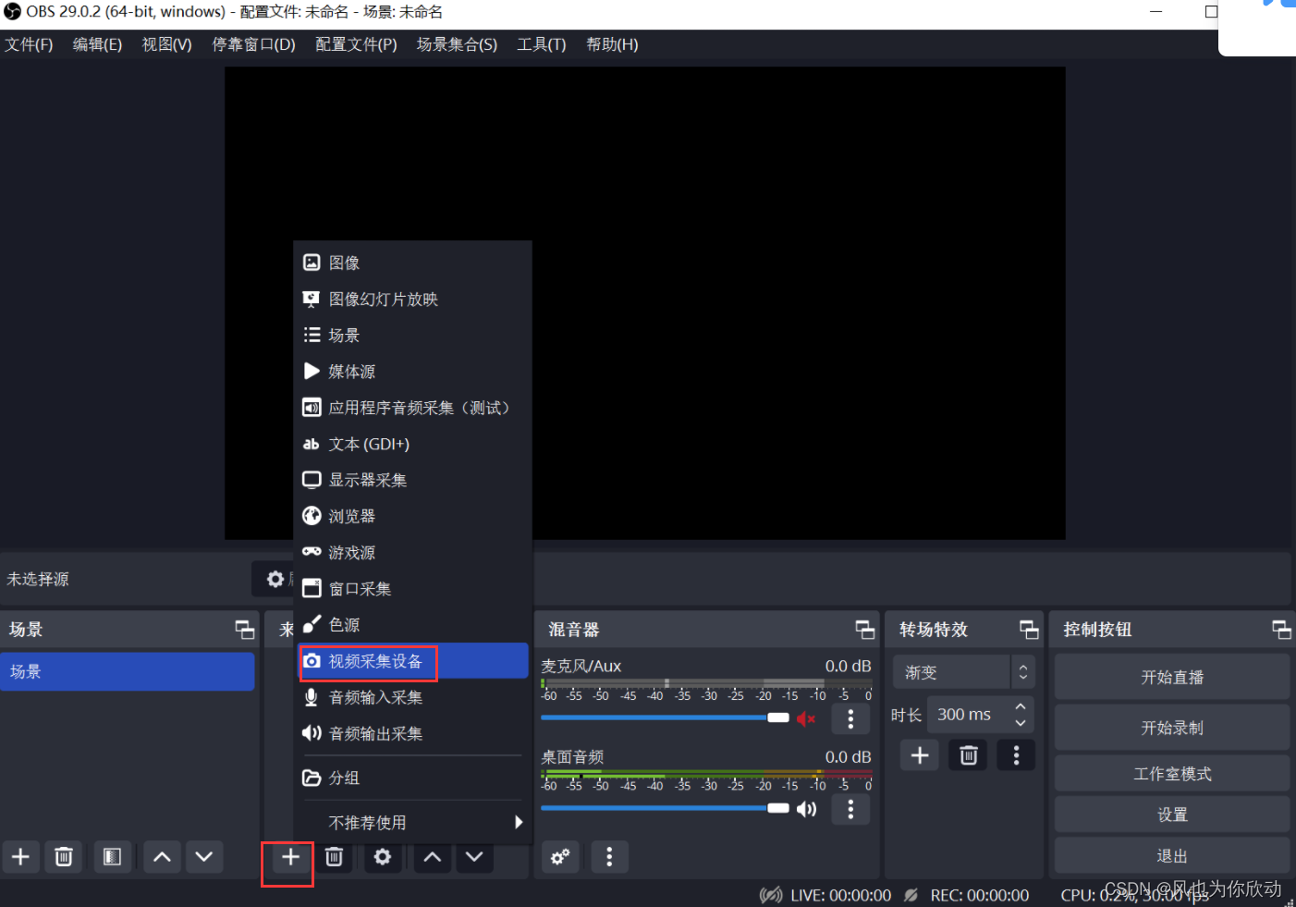This screenshot has width=1296, height=907.
Task: Choose 显示器采集 source
Action: [x=413, y=480]
